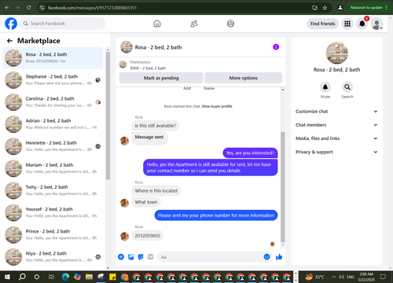Click Find friends button

pos(322,24)
